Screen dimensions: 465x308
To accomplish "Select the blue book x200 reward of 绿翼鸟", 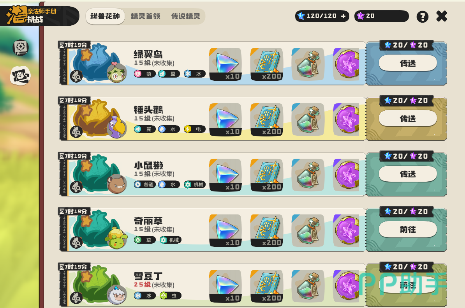I will tap(267, 64).
